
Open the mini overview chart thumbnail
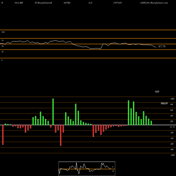(87, 169)
